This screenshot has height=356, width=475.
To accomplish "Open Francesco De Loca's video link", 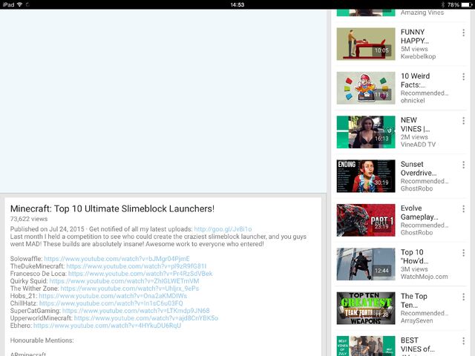I will pyautogui.click(x=140, y=274).
